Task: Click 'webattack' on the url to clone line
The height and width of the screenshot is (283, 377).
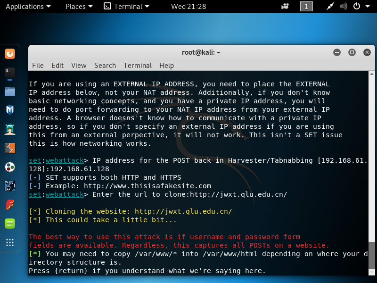Action: tap(65, 194)
